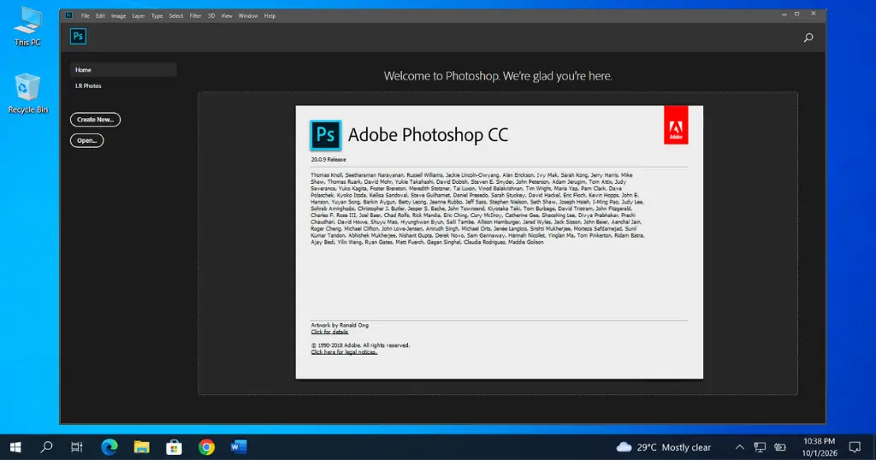Screen dimensions: 876x460
Task: Click 'Artwork by Ronald Ong' text
Action: (340, 325)
